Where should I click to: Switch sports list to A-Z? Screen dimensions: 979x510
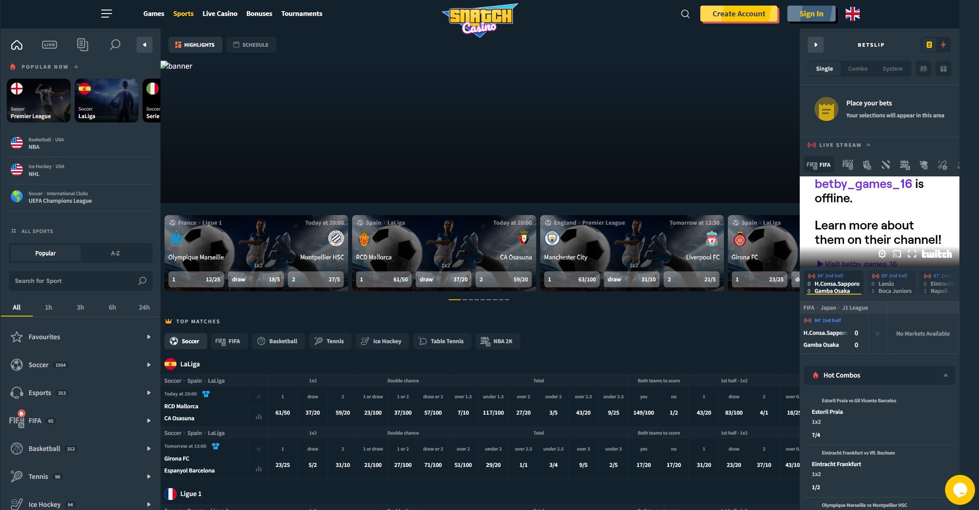click(115, 253)
